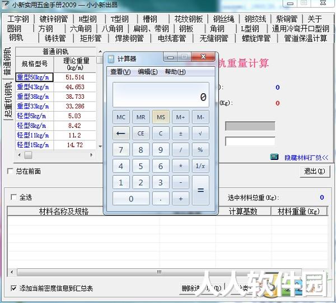
Task: Click the summary table scroll-left arrow
Action: pyautogui.click(x=12, y=272)
